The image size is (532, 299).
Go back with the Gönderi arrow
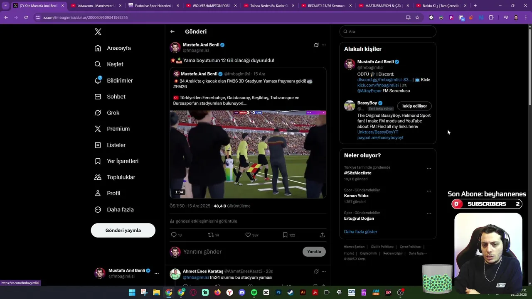[172, 32]
